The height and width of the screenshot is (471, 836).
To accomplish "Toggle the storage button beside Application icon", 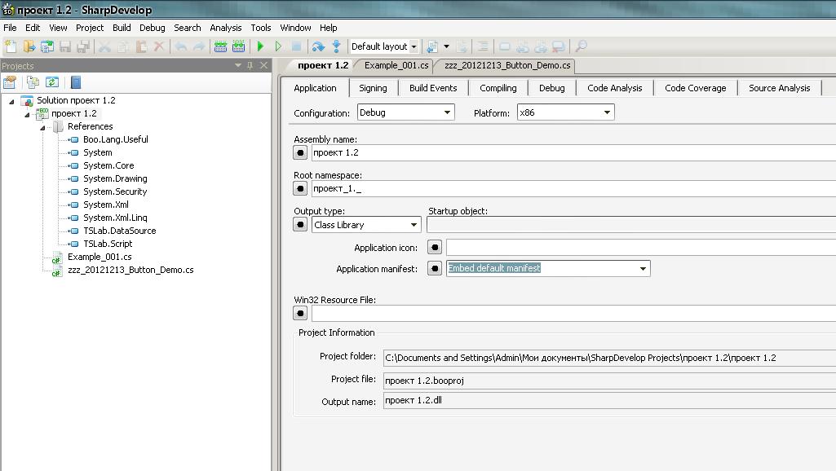I will [x=435, y=248].
